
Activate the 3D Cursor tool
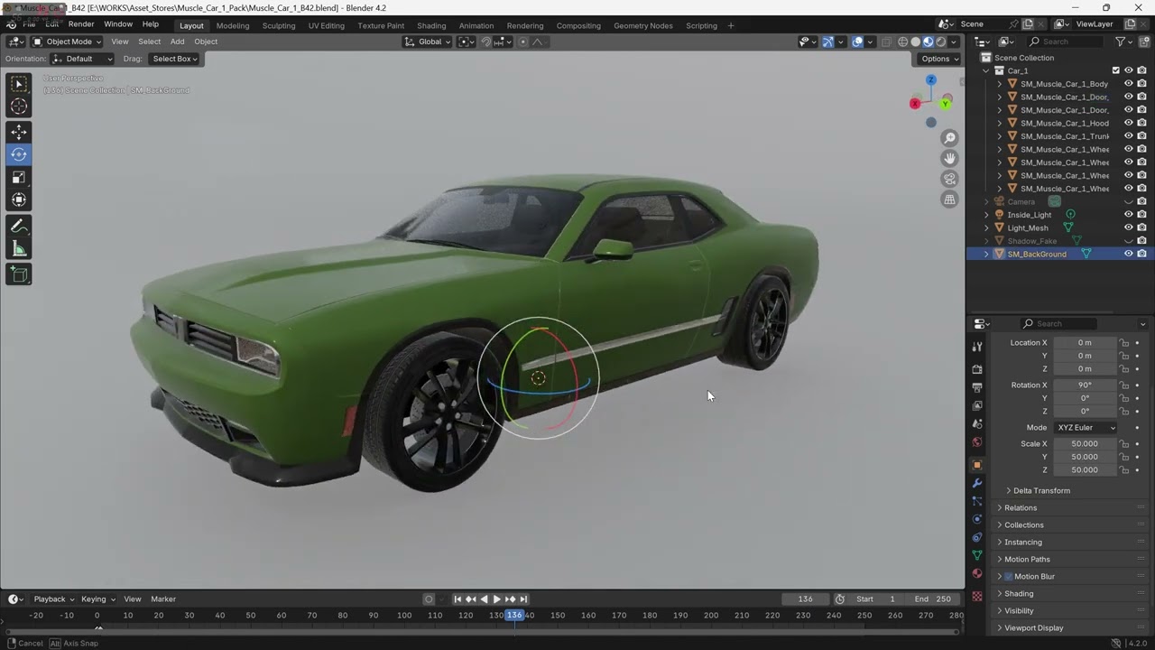coord(19,107)
